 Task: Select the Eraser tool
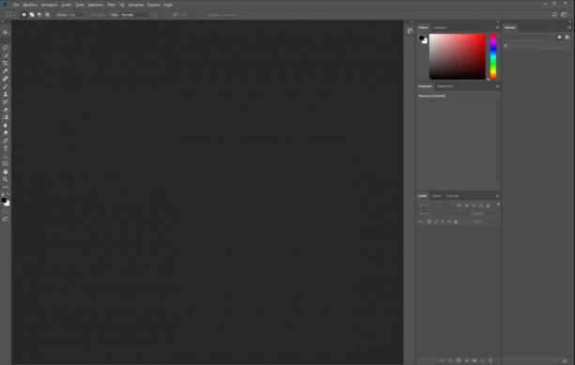click(5, 110)
